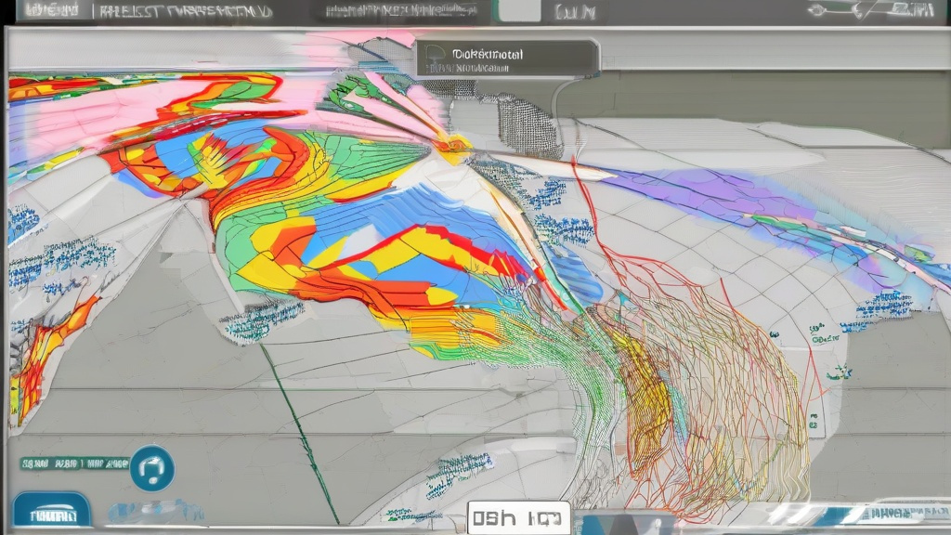Screen dimensions: 951x535
Task: Open the second long title in top bar
Action: coord(184,12)
